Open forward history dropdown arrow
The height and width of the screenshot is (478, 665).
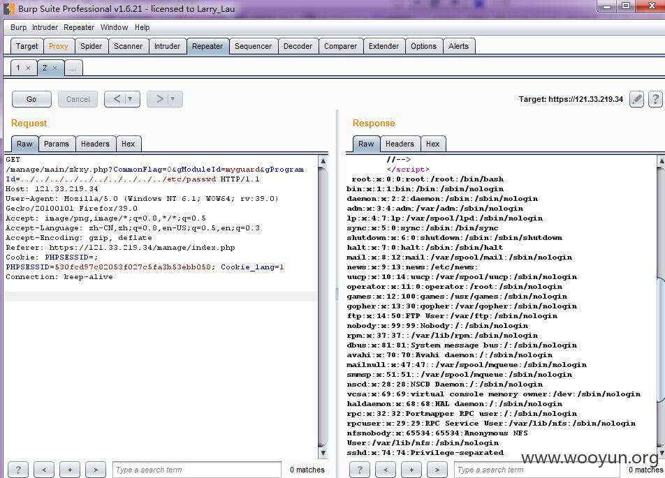(173, 99)
